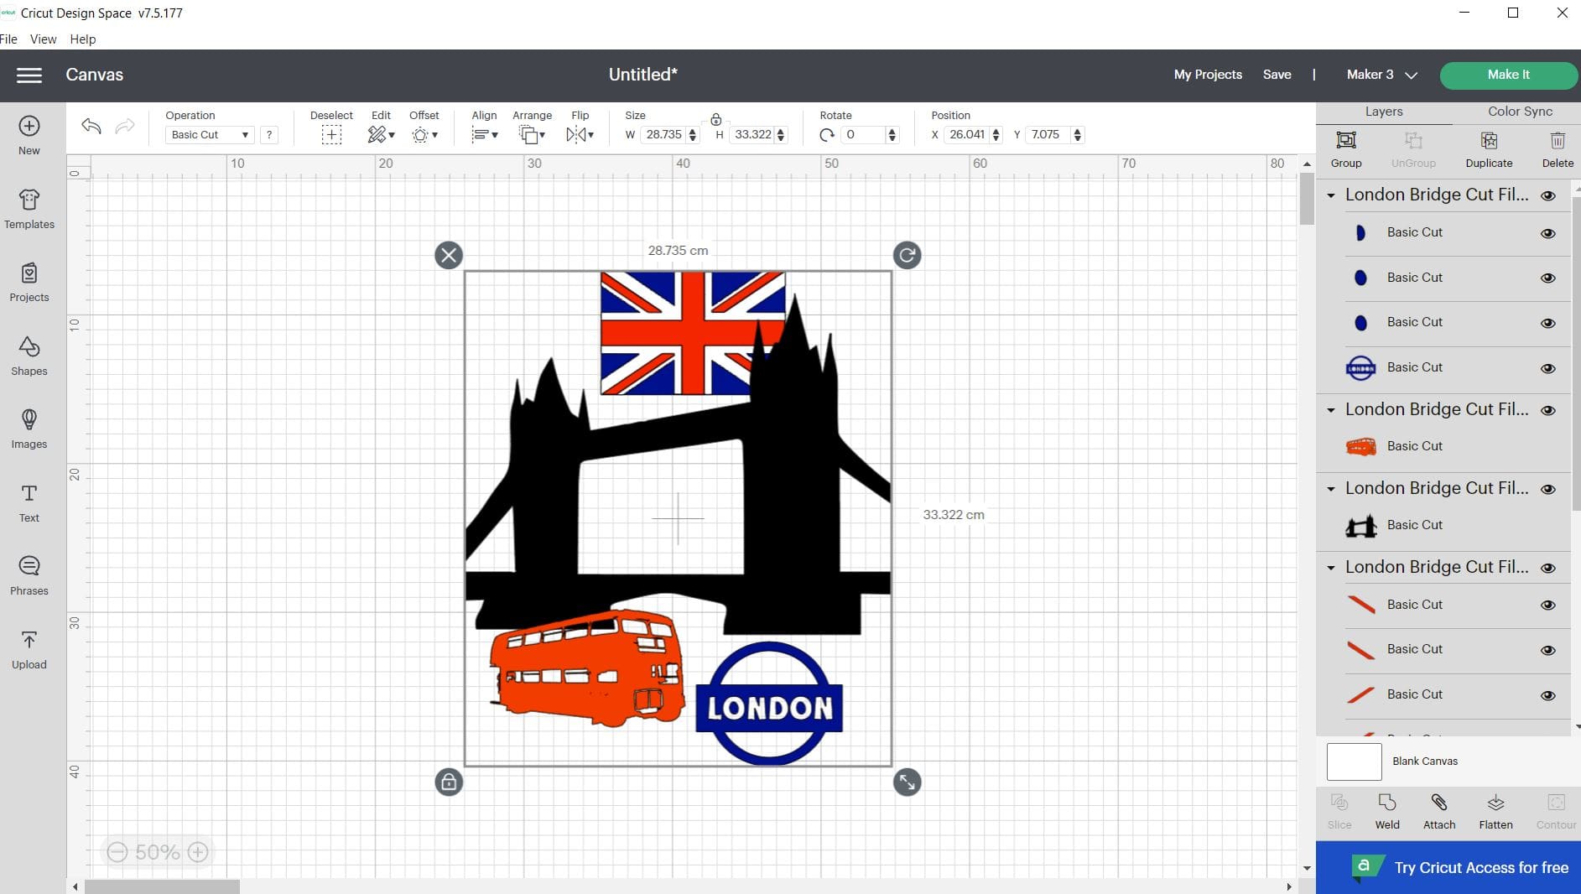The height and width of the screenshot is (894, 1581).
Task: Zoom out the canvas
Action: 117,852
